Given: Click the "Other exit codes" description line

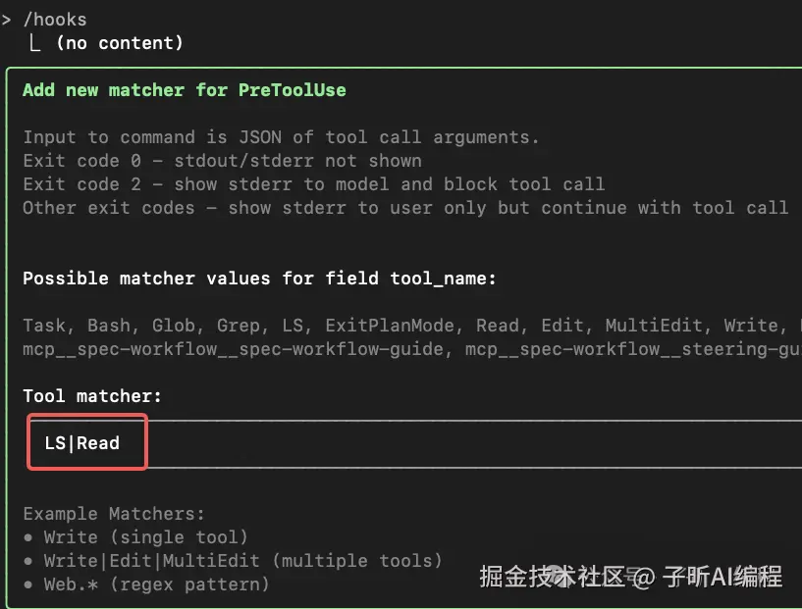Looking at the screenshot, I should pyautogui.click(x=404, y=208).
